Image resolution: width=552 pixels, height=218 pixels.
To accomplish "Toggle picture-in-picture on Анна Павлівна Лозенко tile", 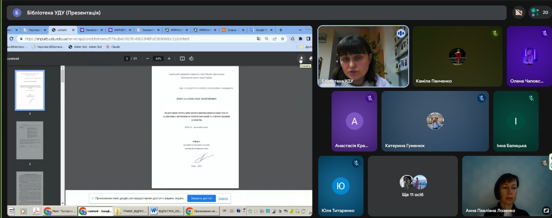I will pyautogui.click(x=546, y=210).
